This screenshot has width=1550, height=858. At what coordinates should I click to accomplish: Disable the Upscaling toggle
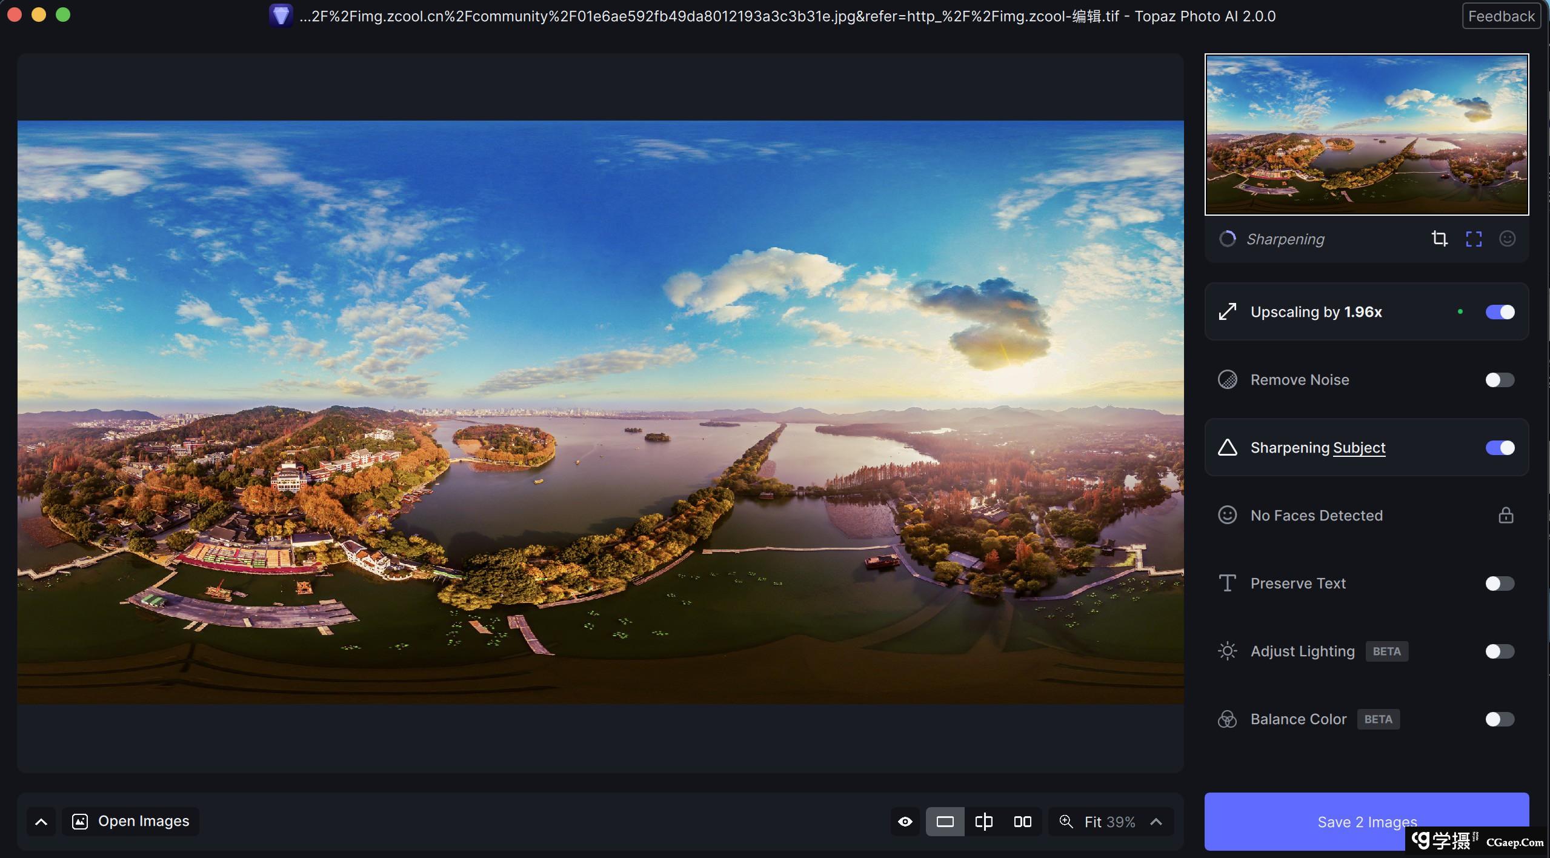pos(1500,312)
